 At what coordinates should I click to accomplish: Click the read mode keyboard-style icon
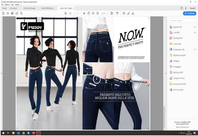click(117, 13)
